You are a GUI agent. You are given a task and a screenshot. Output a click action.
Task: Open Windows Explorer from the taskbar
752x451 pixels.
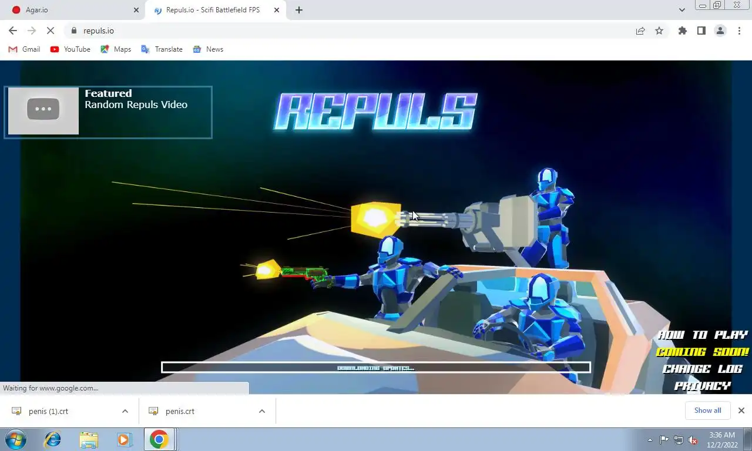click(89, 439)
